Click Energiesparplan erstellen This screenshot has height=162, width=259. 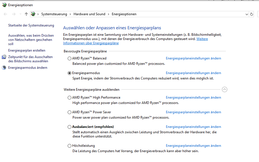click(x=27, y=50)
